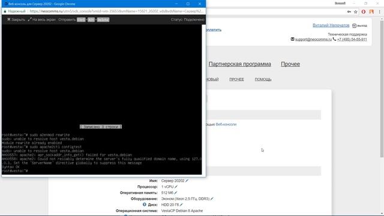
Task: Click the оплатить link behind the console
Action: pyautogui.click(x=214, y=29)
